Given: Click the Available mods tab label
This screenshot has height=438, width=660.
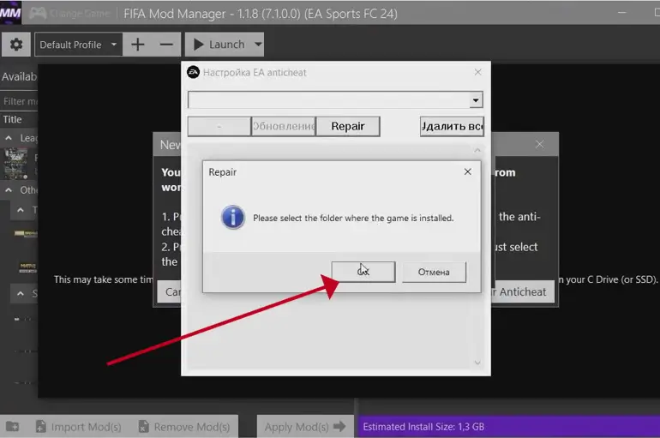Looking at the screenshot, I should pos(19,76).
